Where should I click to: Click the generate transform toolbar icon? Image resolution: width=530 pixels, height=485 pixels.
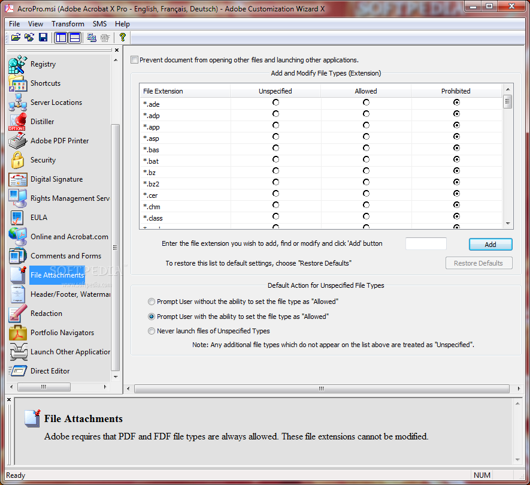tap(91, 37)
